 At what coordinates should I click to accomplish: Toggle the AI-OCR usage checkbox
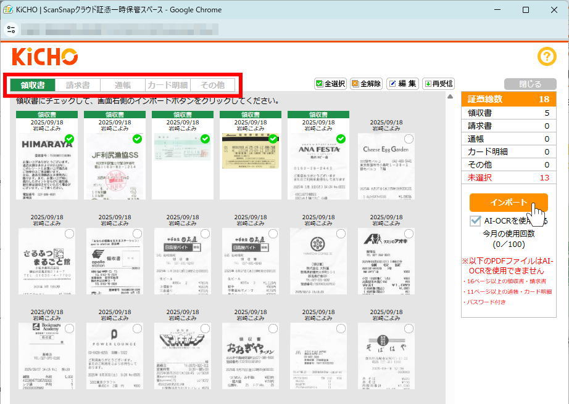point(475,221)
